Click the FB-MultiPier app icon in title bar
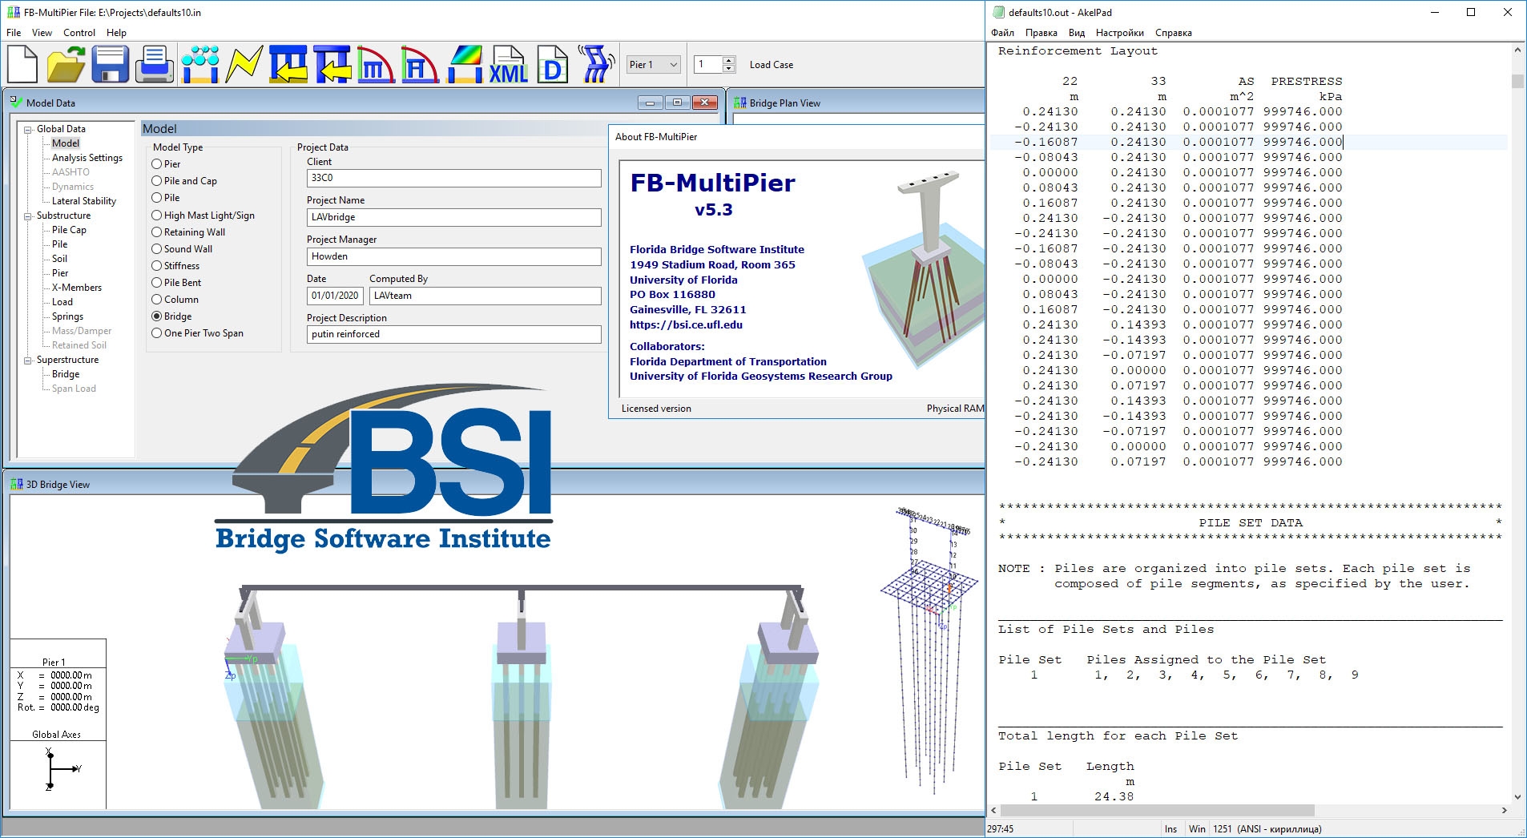 click(x=14, y=12)
